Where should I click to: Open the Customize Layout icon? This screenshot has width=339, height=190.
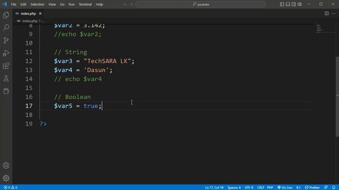coord(300,4)
